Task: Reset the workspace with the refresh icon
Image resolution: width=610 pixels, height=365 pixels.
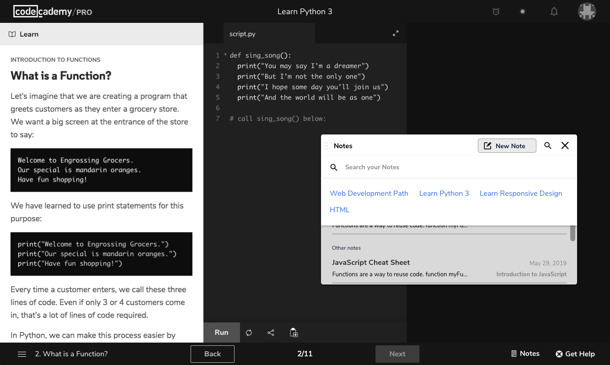Action: point(249,333)
